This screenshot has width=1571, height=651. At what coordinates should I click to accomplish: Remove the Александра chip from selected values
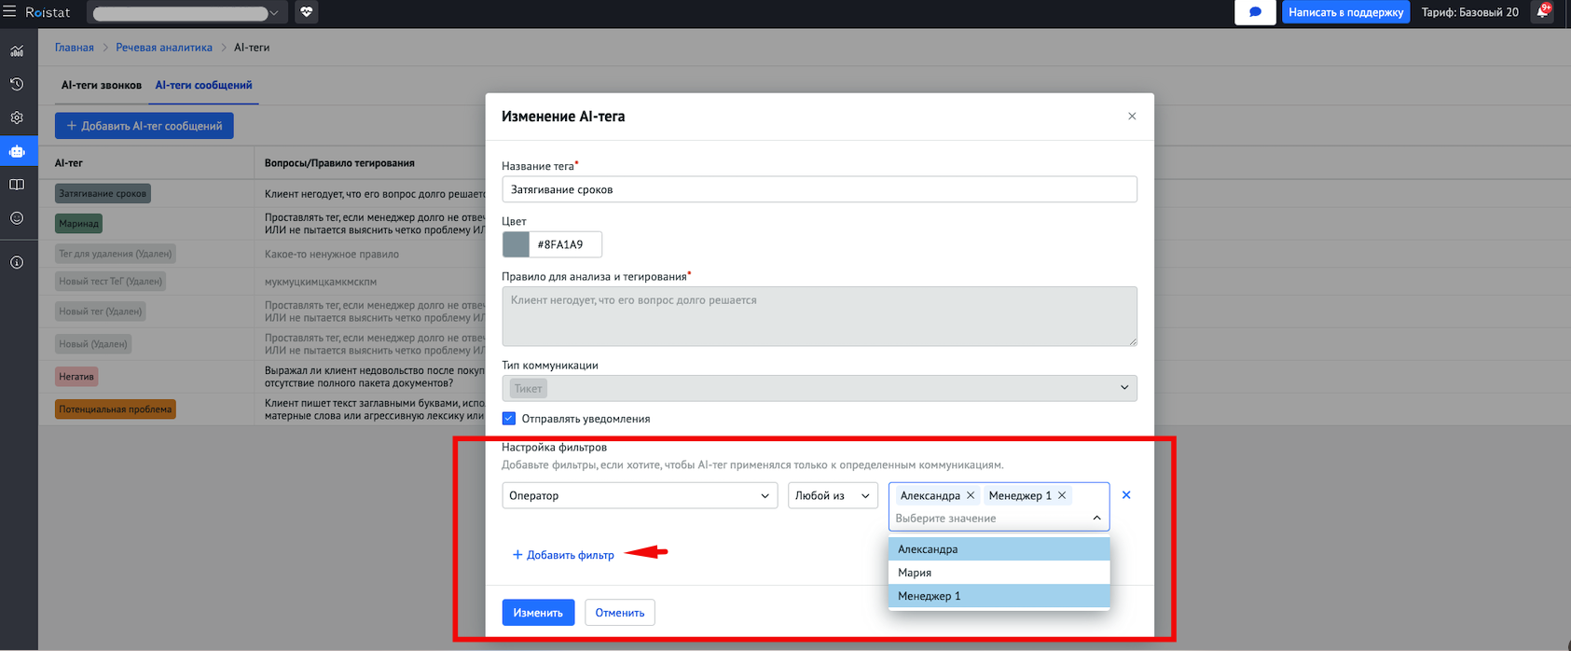[x=971, y=495]
